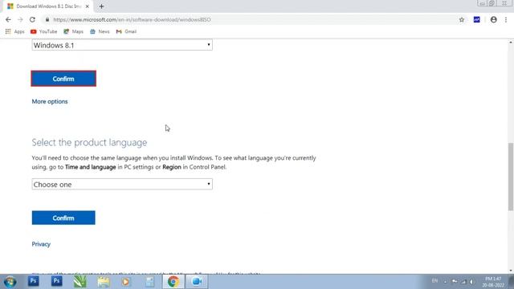Open Maps bookmark
Screen dimensions: 514x289
[73, 31]
